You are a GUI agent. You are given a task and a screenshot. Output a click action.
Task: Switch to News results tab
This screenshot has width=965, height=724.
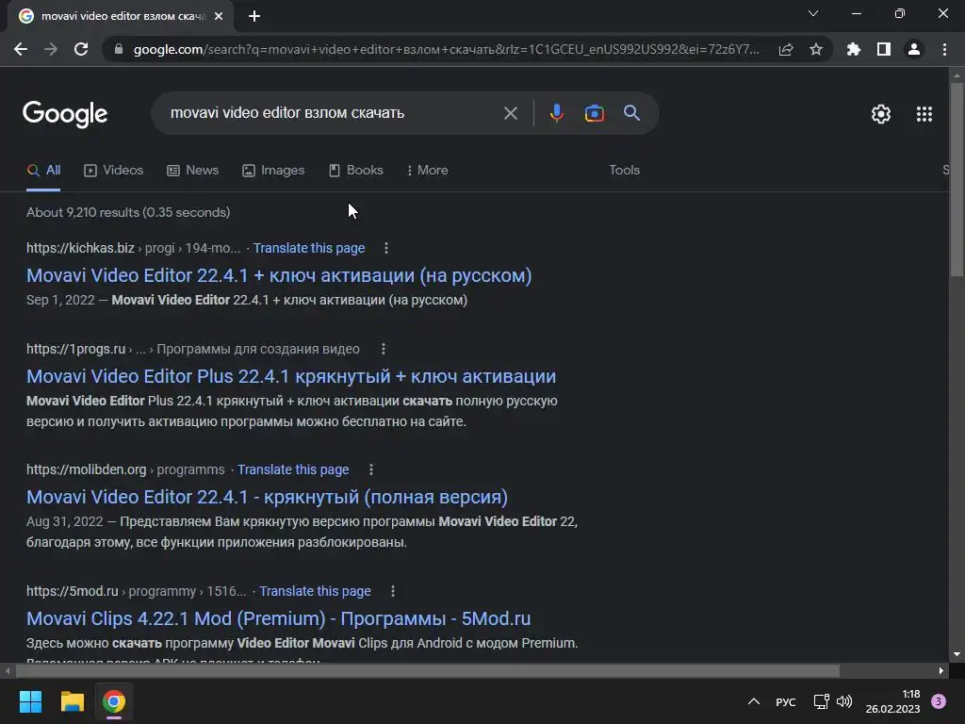pyautogui.click(x=192, y=170)
